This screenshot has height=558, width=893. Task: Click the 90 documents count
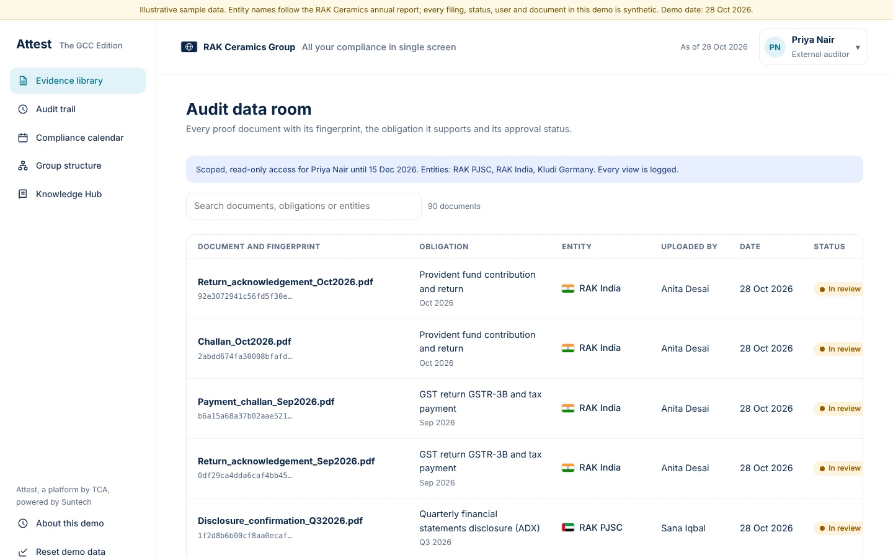(454, 206)
